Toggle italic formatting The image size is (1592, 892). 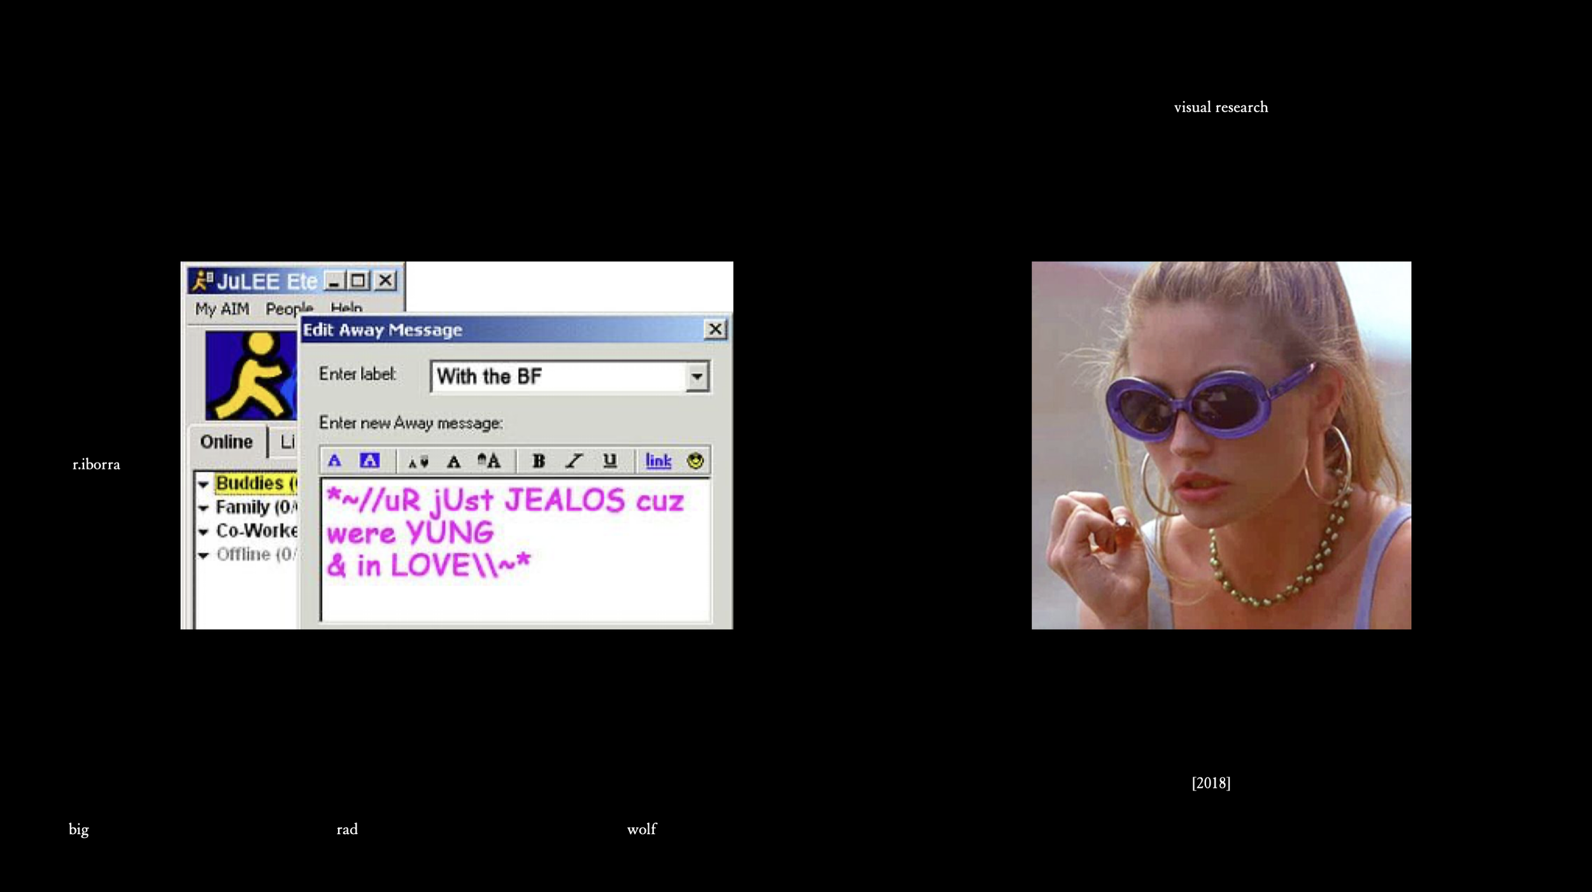[x=574, y=461]
